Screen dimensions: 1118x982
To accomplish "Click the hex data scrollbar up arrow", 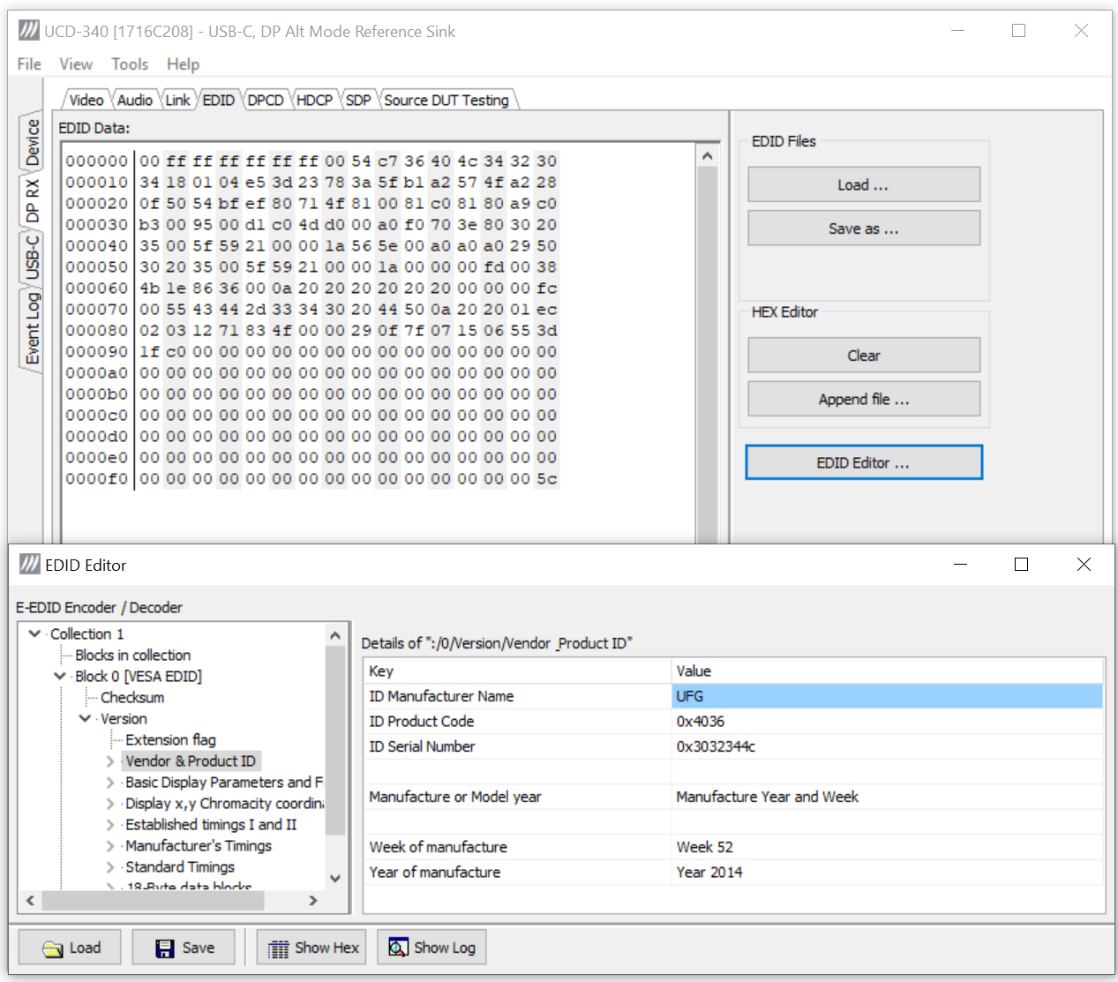I will 707,156.
